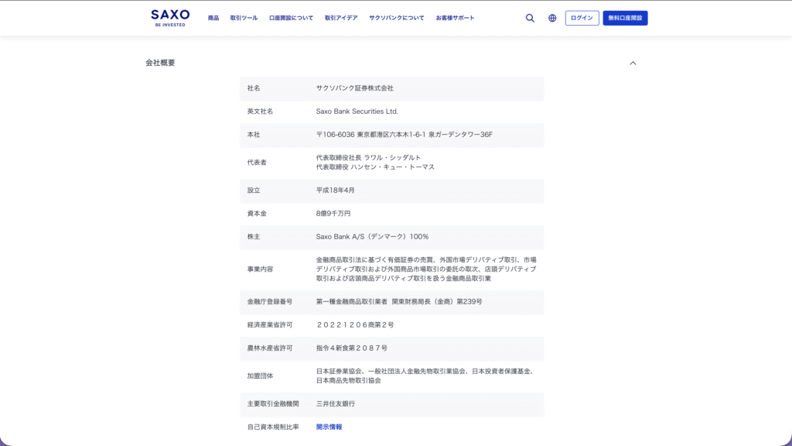The image size is (792, 446).
Task: Click the 事業内容 row label
Action: point(260,269)
